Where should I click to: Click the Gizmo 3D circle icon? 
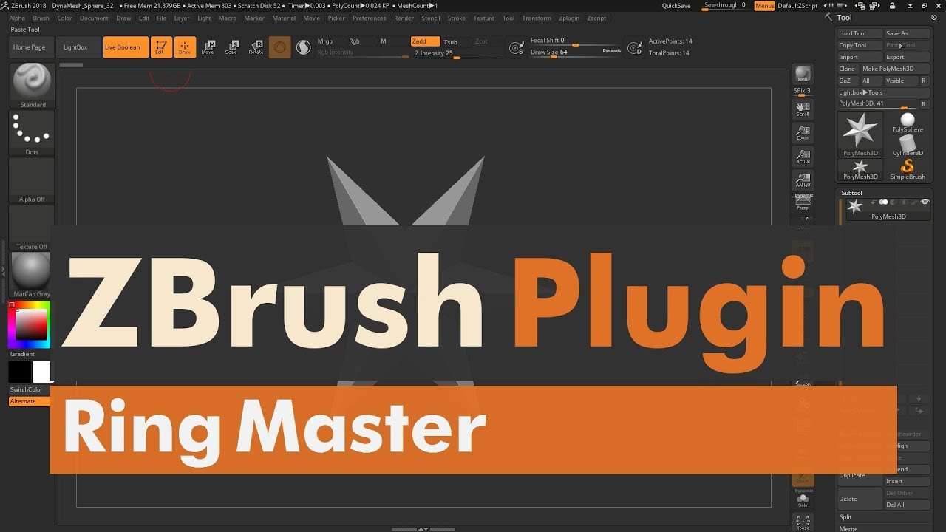(x=279, y=47)
